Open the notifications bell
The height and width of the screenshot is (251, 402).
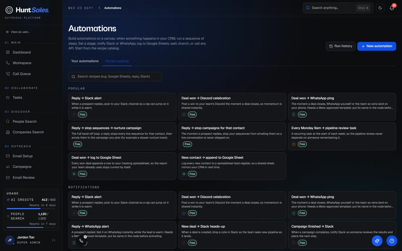point(392,8)
